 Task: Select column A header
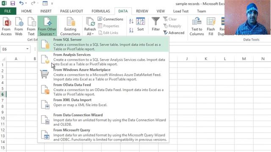click(x=16, y=59)
